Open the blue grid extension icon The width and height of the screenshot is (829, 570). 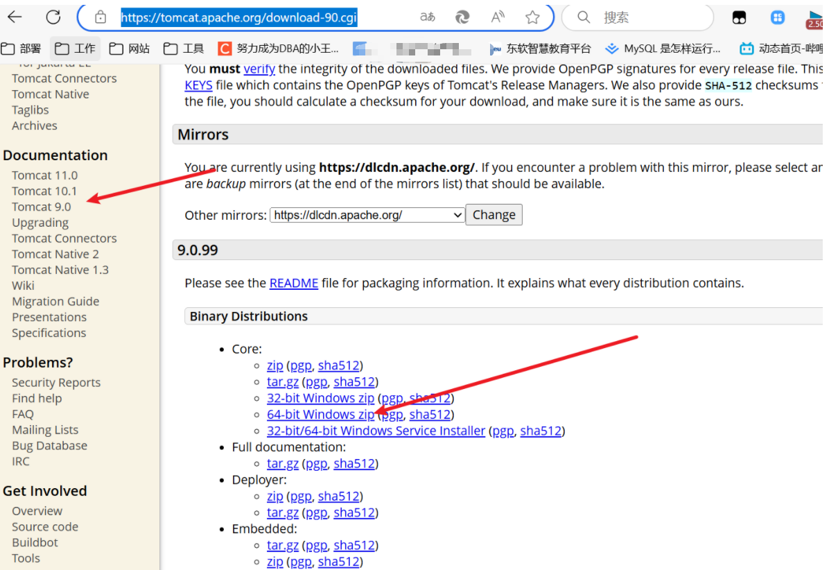coord(777,17)
